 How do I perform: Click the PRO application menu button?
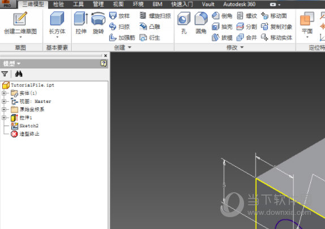[x=8, y=4]
